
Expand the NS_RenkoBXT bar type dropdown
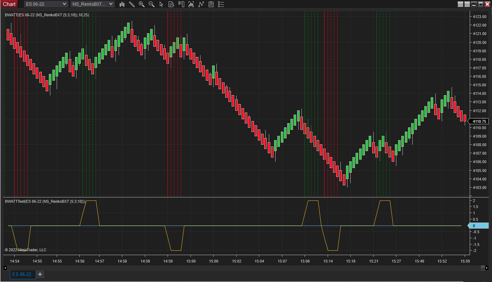(x=92, y=4)
